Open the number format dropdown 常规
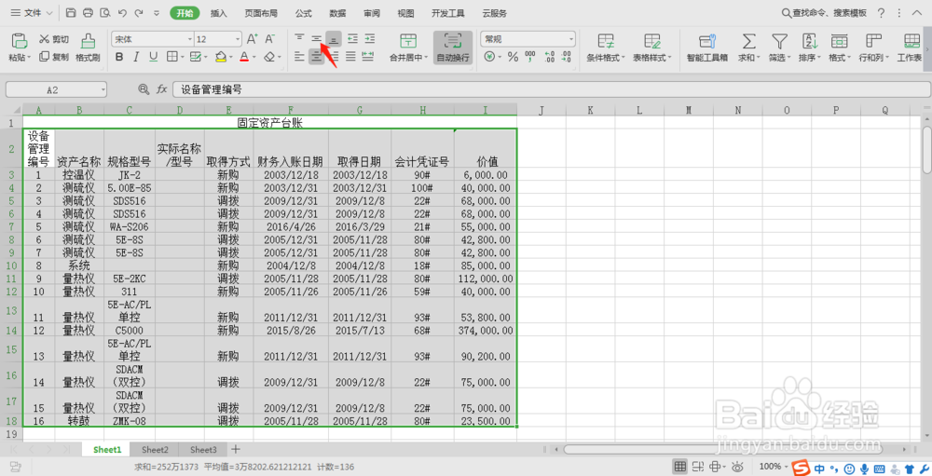The height and width of the screenshot is (476, 932). 571,39
